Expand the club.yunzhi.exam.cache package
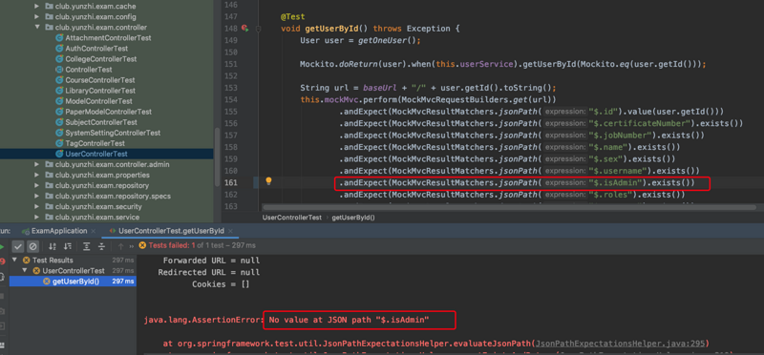764x355 pixels. (x=36, y=7)
